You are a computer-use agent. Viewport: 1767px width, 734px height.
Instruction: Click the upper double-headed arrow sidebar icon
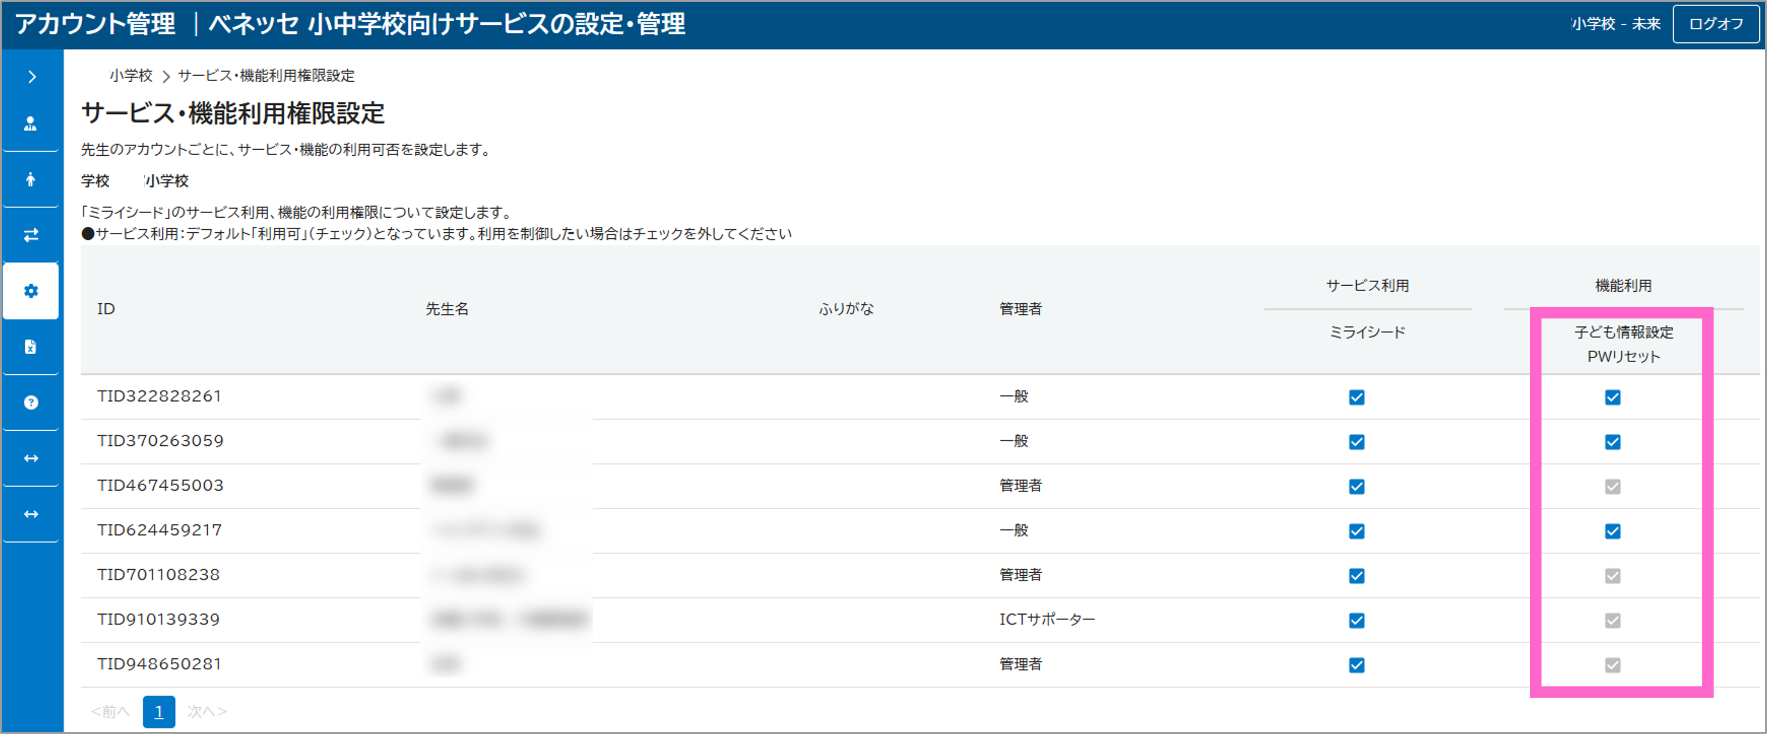coord(31,458)
